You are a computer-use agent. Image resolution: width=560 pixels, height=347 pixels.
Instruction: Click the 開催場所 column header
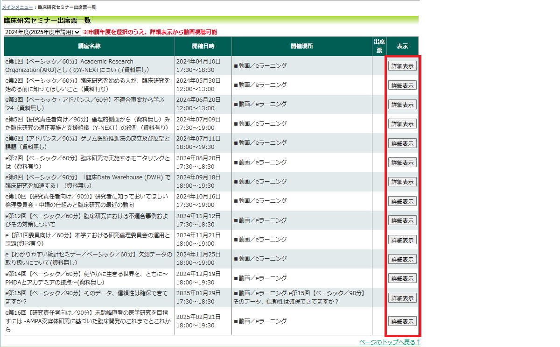point(301,46)
